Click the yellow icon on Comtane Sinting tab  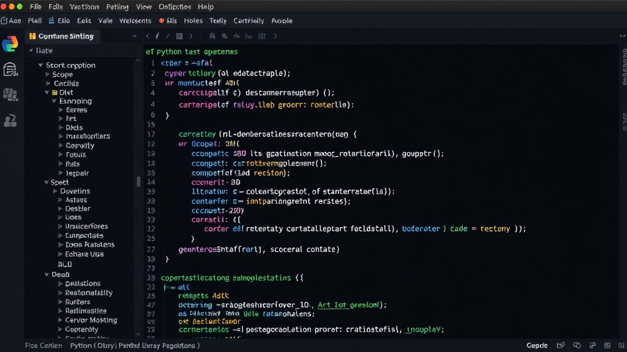click(32, 36)
